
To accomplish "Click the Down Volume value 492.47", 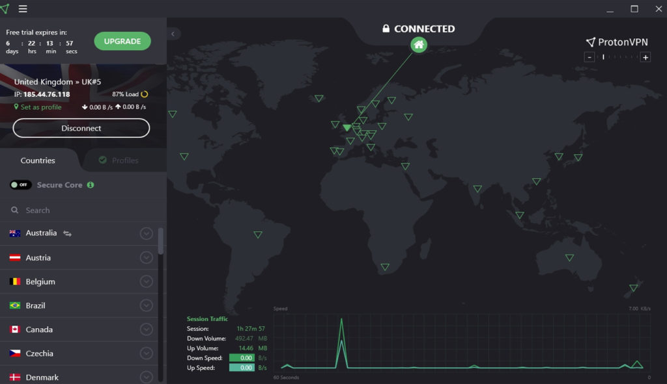I will tap(244, 339).
